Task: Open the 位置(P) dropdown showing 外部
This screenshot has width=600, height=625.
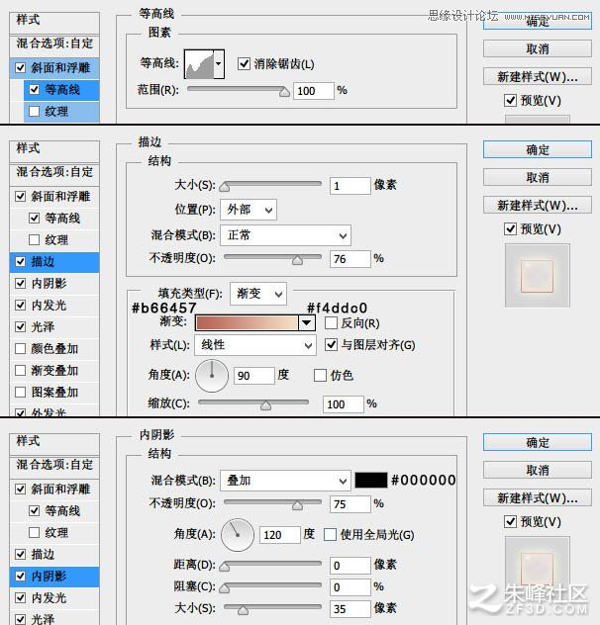Action: click(x=249, y=210)
